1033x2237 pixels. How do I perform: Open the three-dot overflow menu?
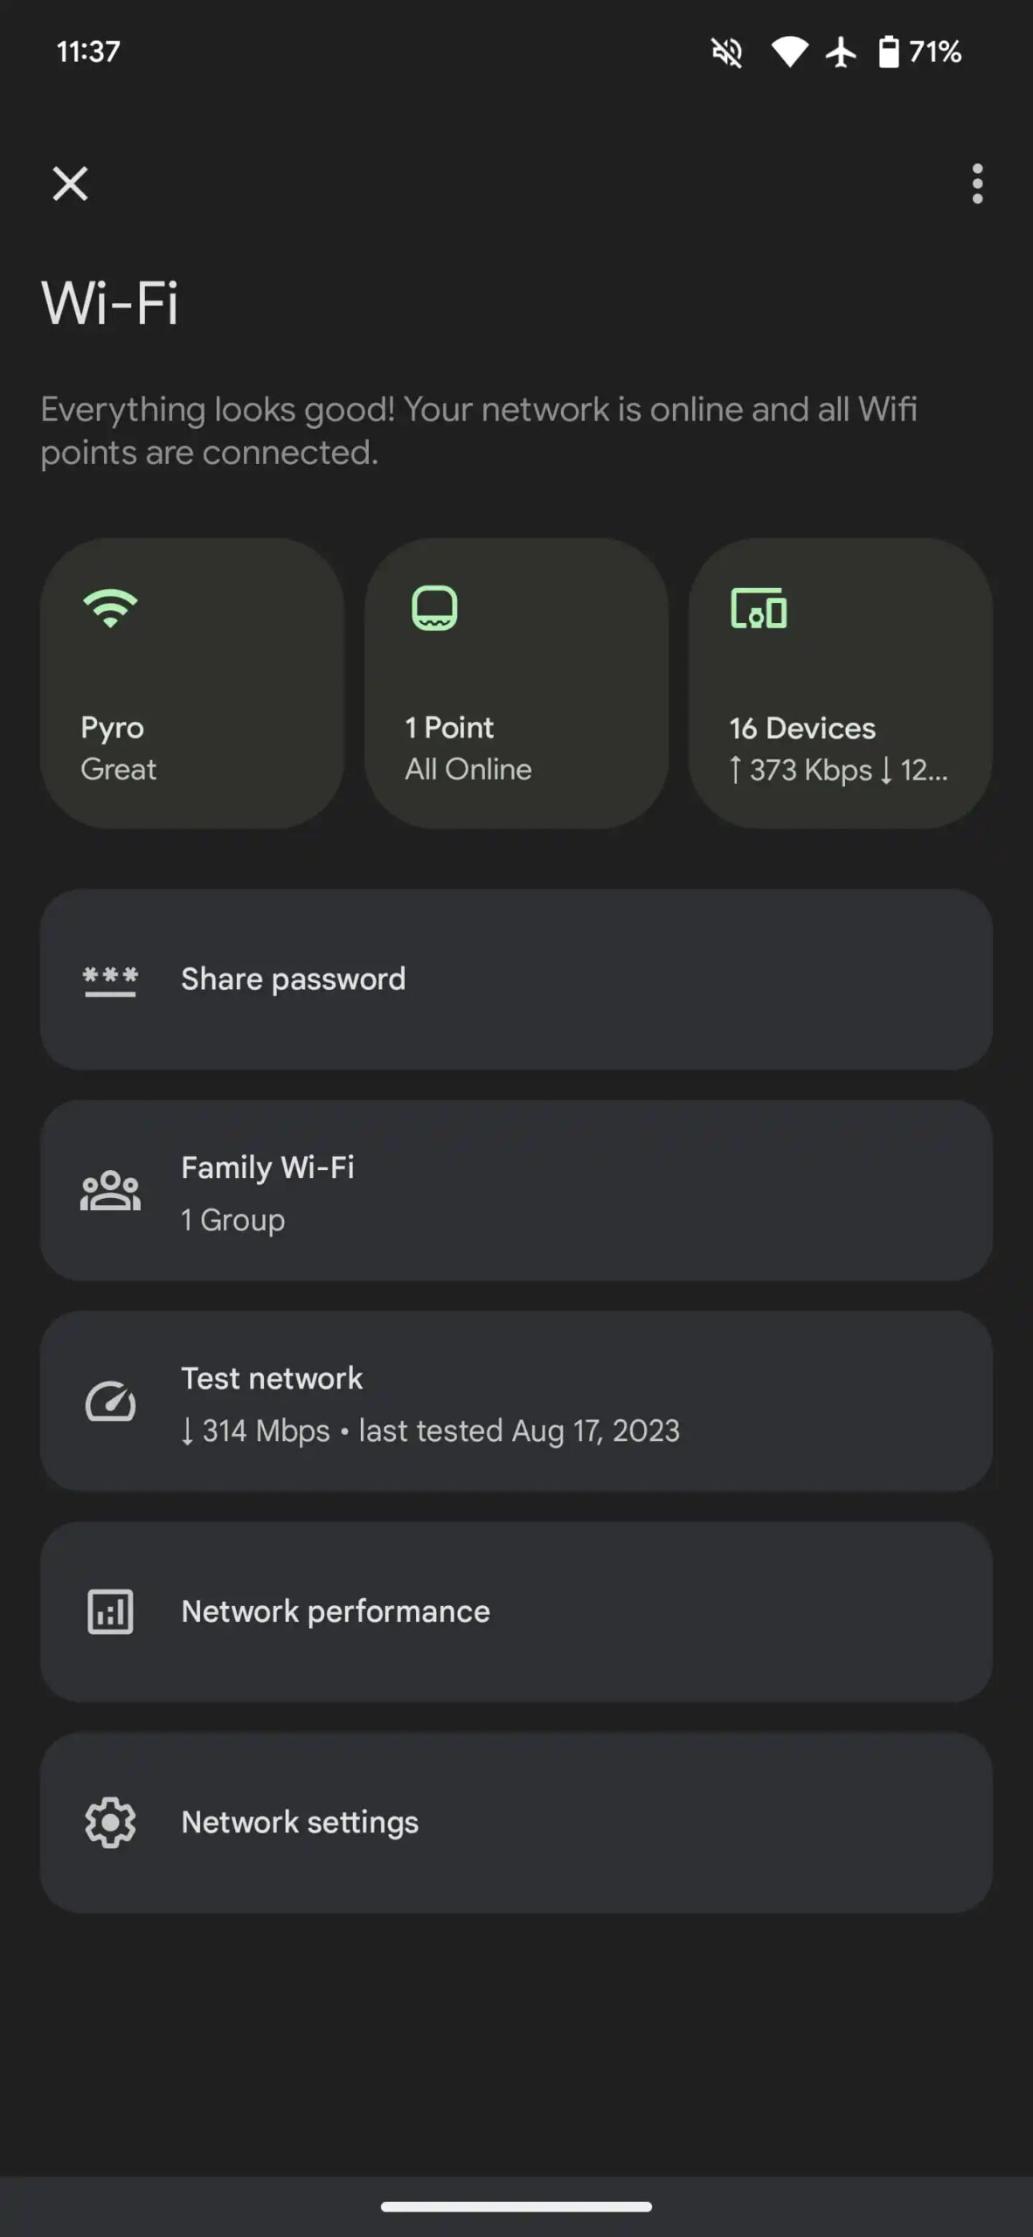click(977, 184)
